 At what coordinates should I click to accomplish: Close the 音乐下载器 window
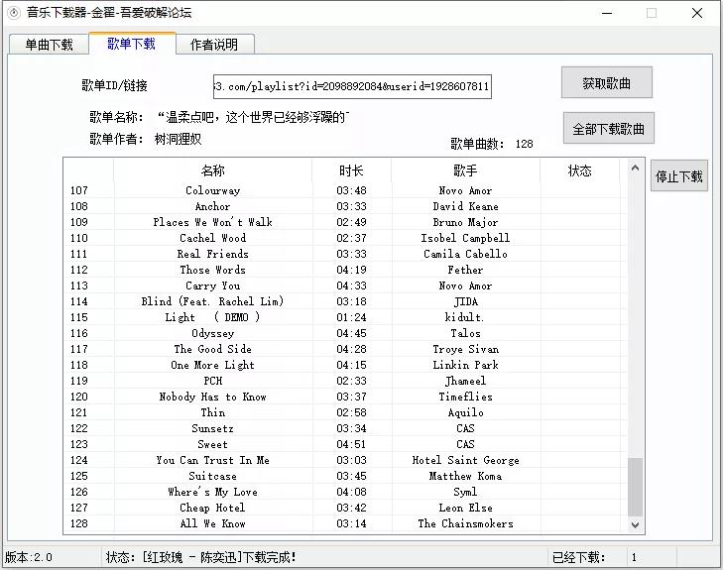tap(697, 13)
